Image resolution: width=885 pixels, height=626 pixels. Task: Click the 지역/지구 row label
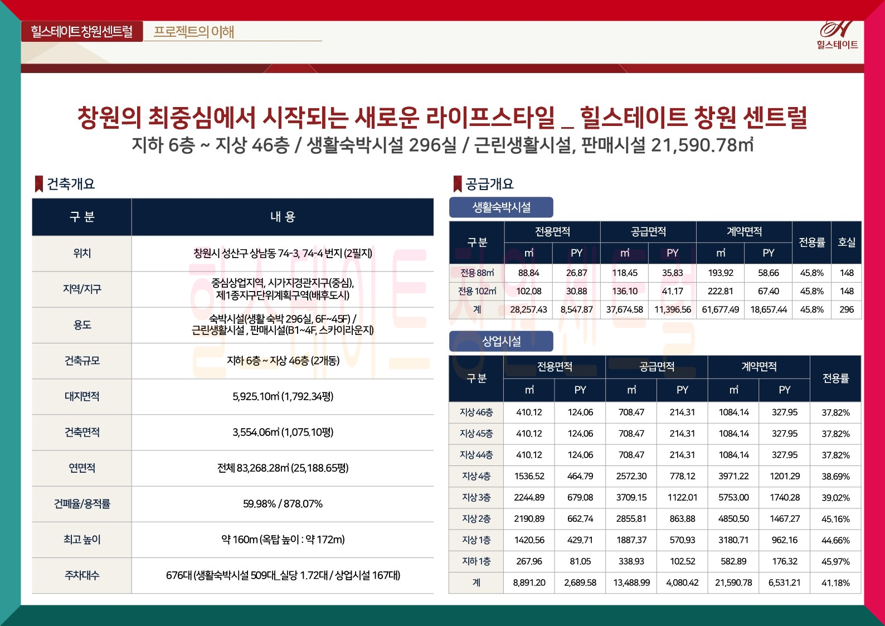pyautogui.click(x=82, y=289)
